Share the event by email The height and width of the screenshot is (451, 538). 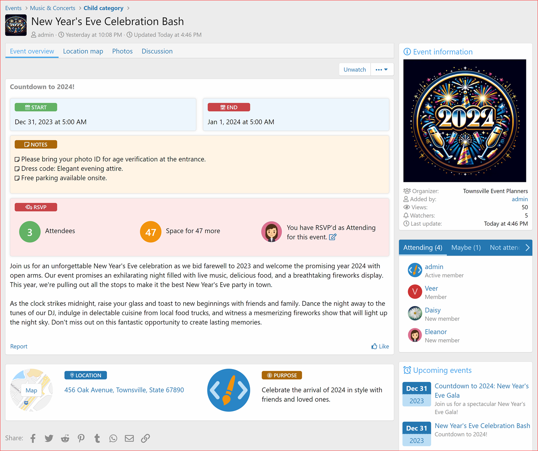pyautogui.click(x=129, y=438)
